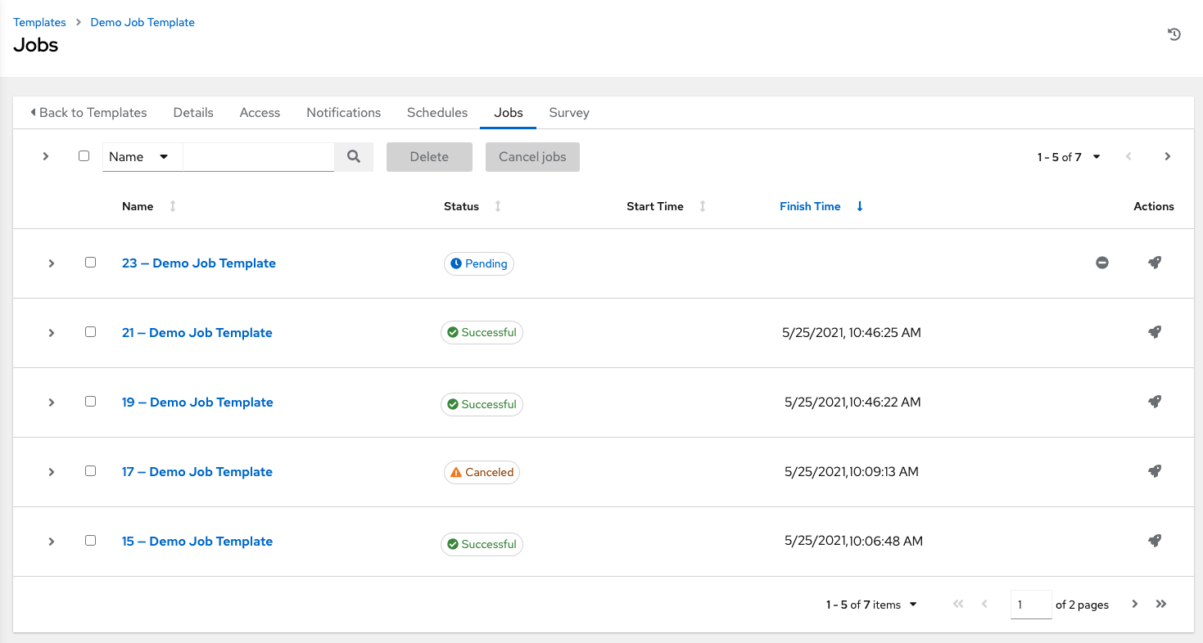Image resolution: width=1203 pixels, height=643 pixels.
Task: Relaunch job 21 using the rocket icon
Action: click(1155, 332)
